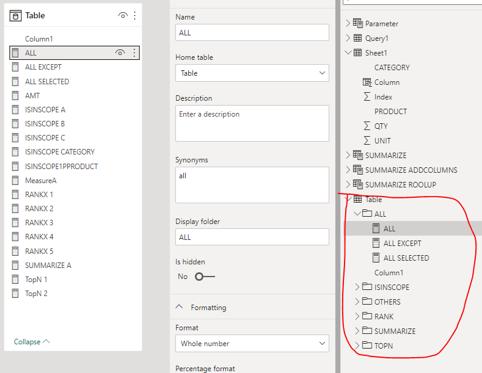The width and height of the screenshot is (482, 373).
Task: Click the RANKX 1 measure calculator icon
Action: coord(15,195)
